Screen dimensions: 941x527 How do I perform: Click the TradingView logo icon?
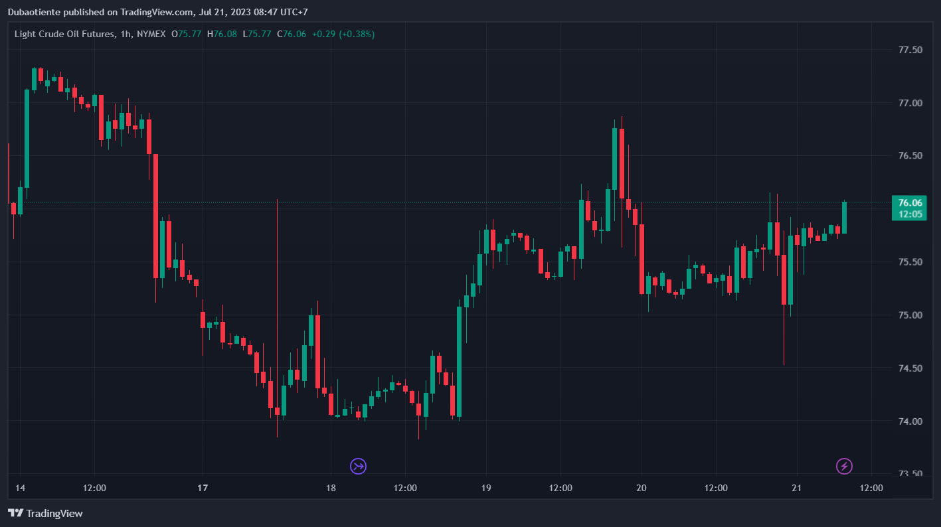16,513
